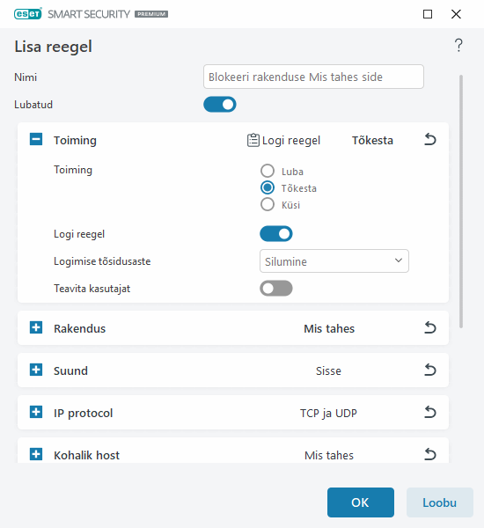Reset the Toiming section with revert arrow
Viewport: 484px width, 528px height.
429,139
